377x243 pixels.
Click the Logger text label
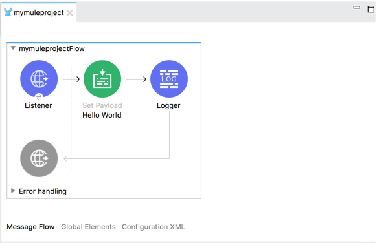coord(168,106)
